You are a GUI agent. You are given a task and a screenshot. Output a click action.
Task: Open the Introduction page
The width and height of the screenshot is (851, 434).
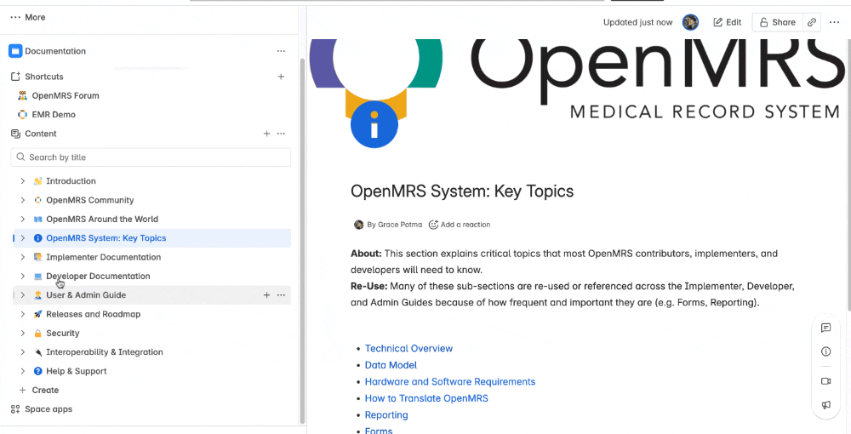click(71, 181)
